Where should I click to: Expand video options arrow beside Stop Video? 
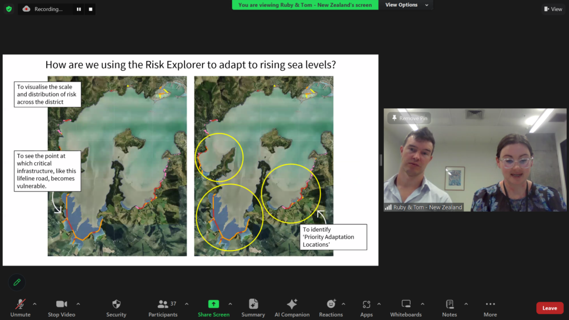point(78,304)
